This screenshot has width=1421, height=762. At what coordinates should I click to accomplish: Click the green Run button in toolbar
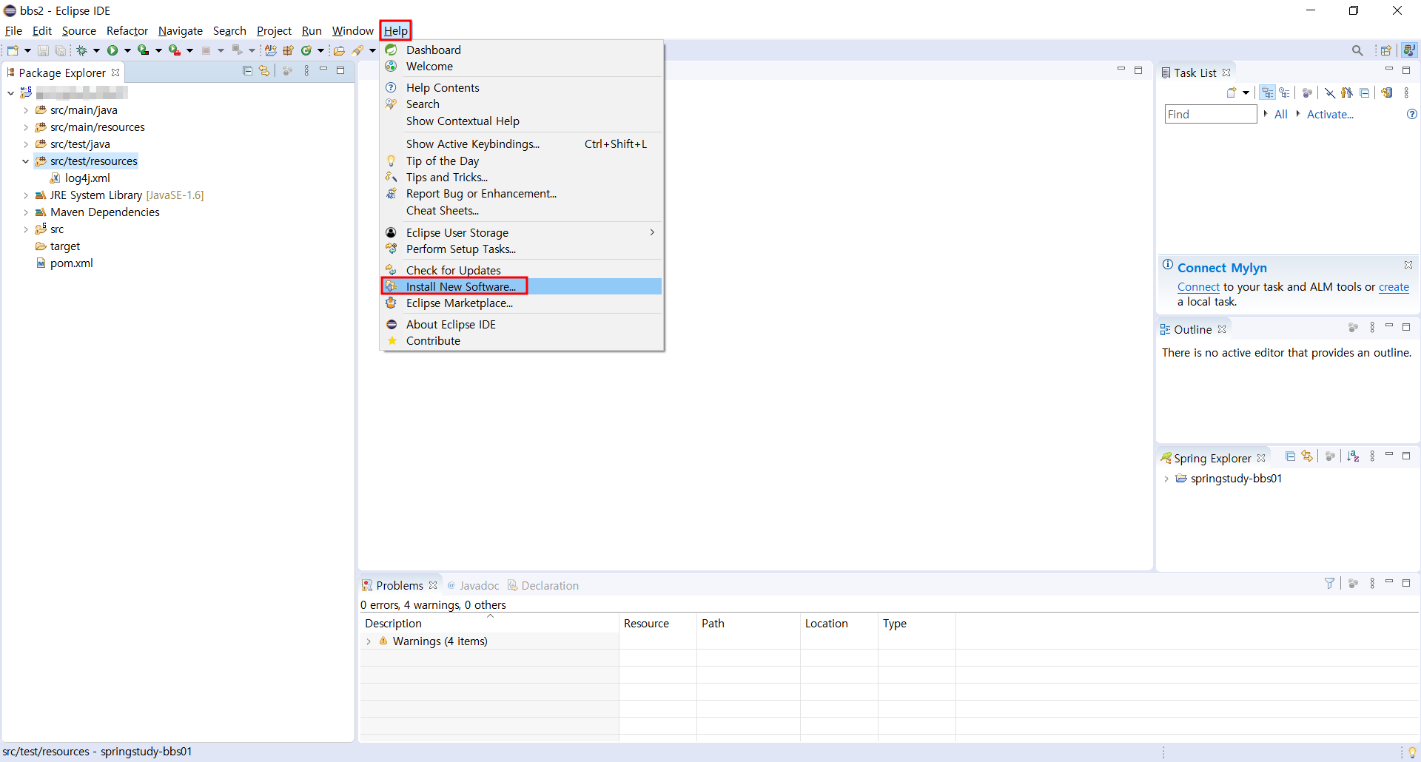(x=112, y=50)
